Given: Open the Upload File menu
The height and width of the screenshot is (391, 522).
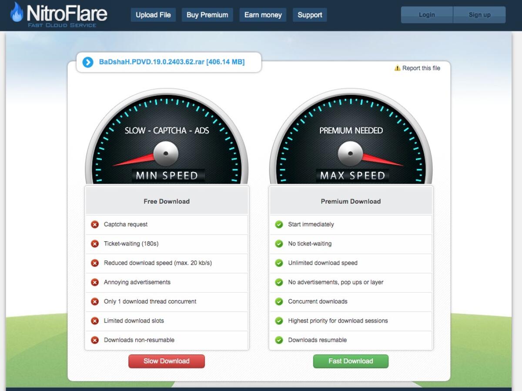Looking at the screenshot, I should [153, 14].
